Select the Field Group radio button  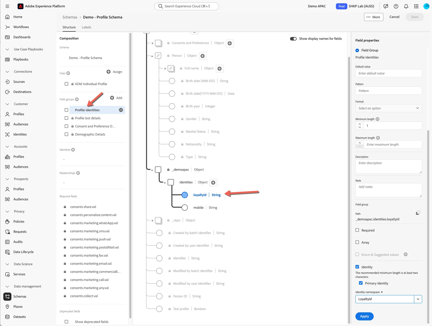(x=357, y=50)
